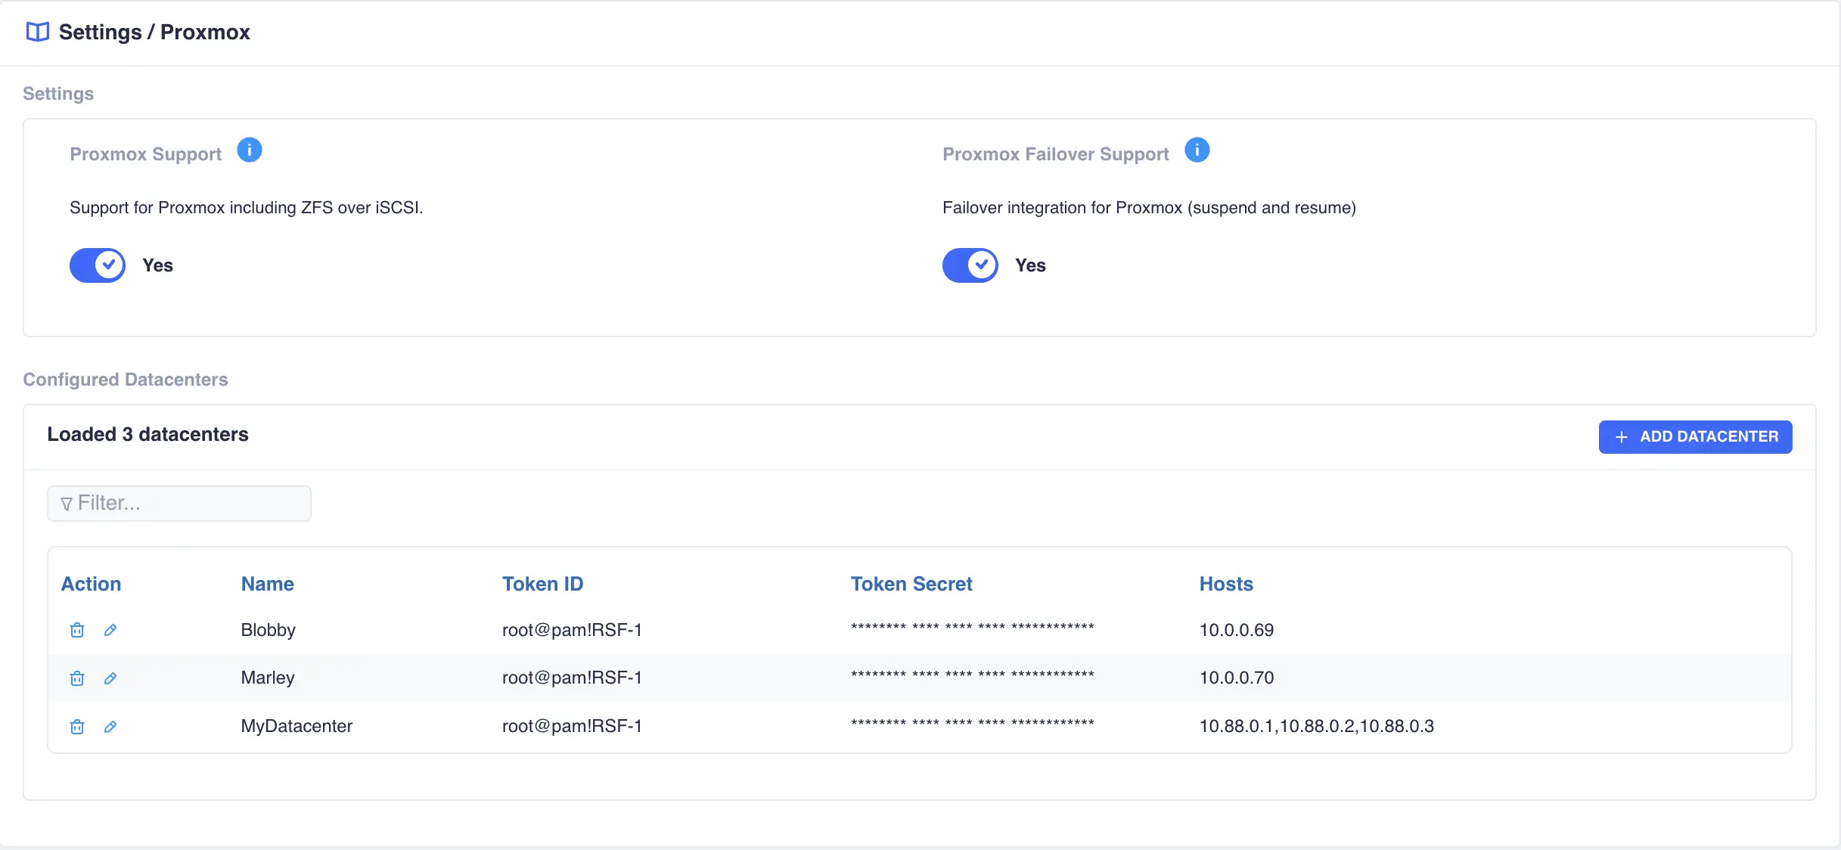The width and height of the screenshot is (1841, 850).
Task: Click the funnel icon in the filter box
Action: (67, 504)
